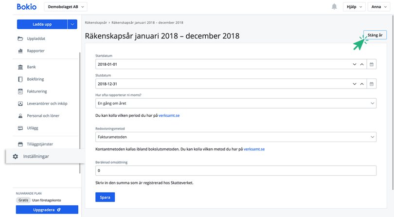Open the Redovisningsmetod dropdown
The width and height of the screenshot is (394, 217).
pyautogui.click(x=236, y=137)
